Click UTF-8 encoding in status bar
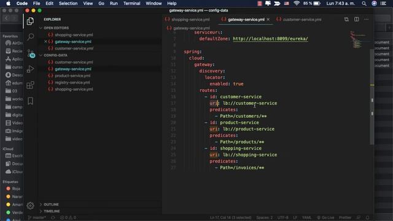Image resolution: width=393 pixels, height=221 pixels. coord(282,217)
